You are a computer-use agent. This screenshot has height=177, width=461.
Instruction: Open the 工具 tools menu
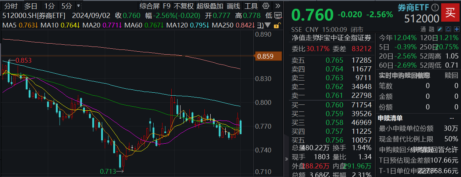point(251,6)
